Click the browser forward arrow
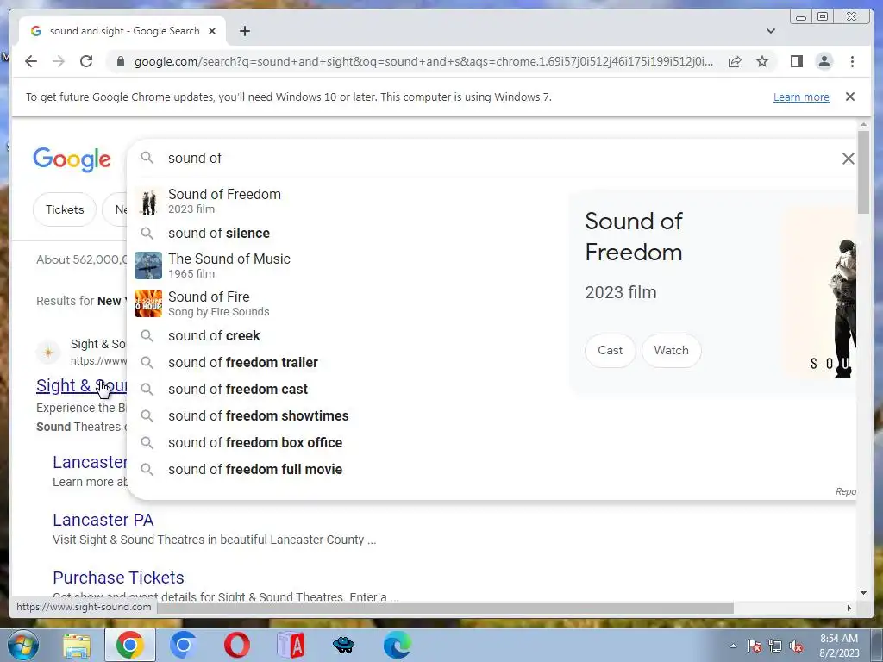883x662 pixels. click(59, 61)
